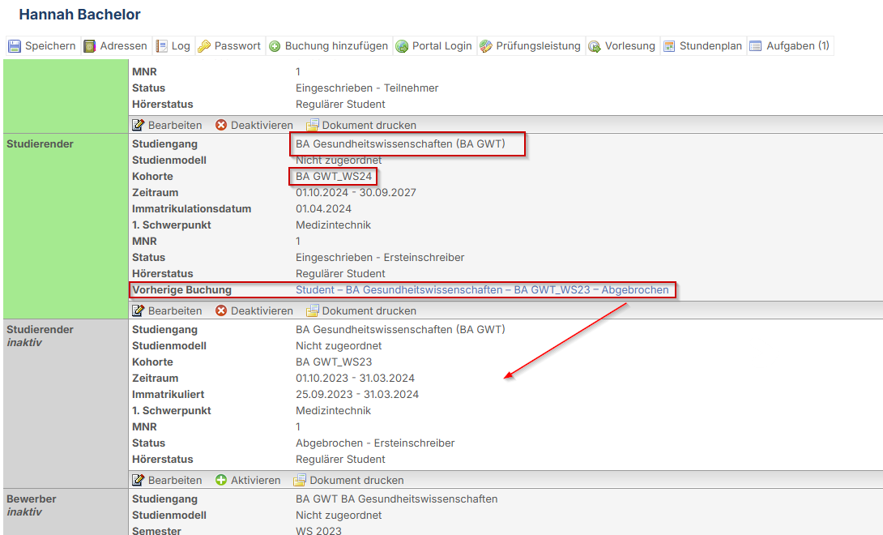This screenshot has width=883, height=535.
Task: Click the Speichern floppy disk icon
Action: 15,46
